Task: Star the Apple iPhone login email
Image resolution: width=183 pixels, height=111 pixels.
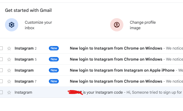Action: pos(9,70)
